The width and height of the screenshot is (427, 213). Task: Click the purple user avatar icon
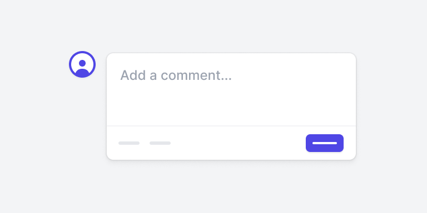click(x=82, y=64)
